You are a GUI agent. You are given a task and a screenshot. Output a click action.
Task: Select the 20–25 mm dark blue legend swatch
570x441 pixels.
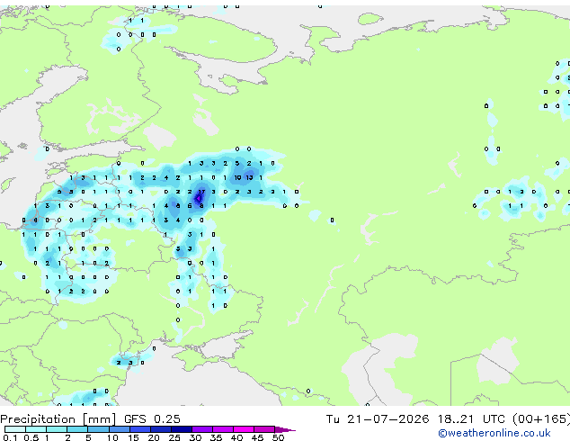pos(161,429)
